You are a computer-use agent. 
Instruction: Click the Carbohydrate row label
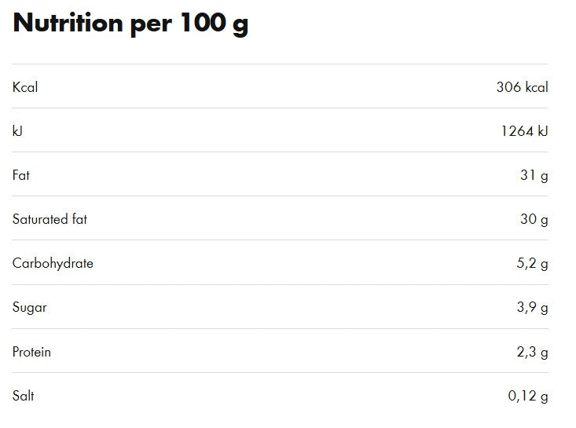tap(53, 263)
